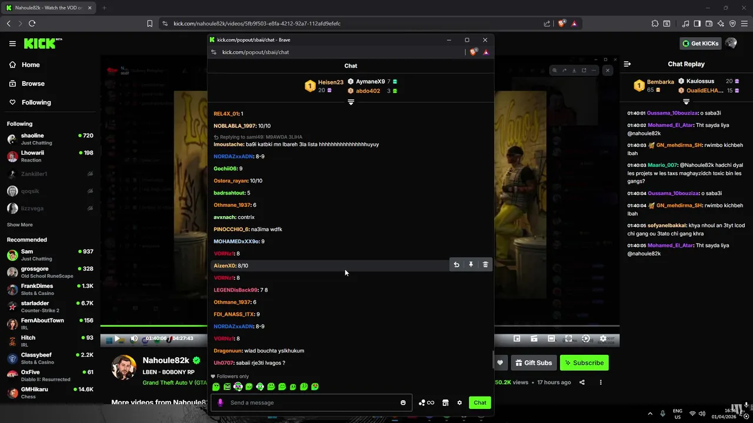Share page from main address bar
753x423 pixels.
pos(547,23)
